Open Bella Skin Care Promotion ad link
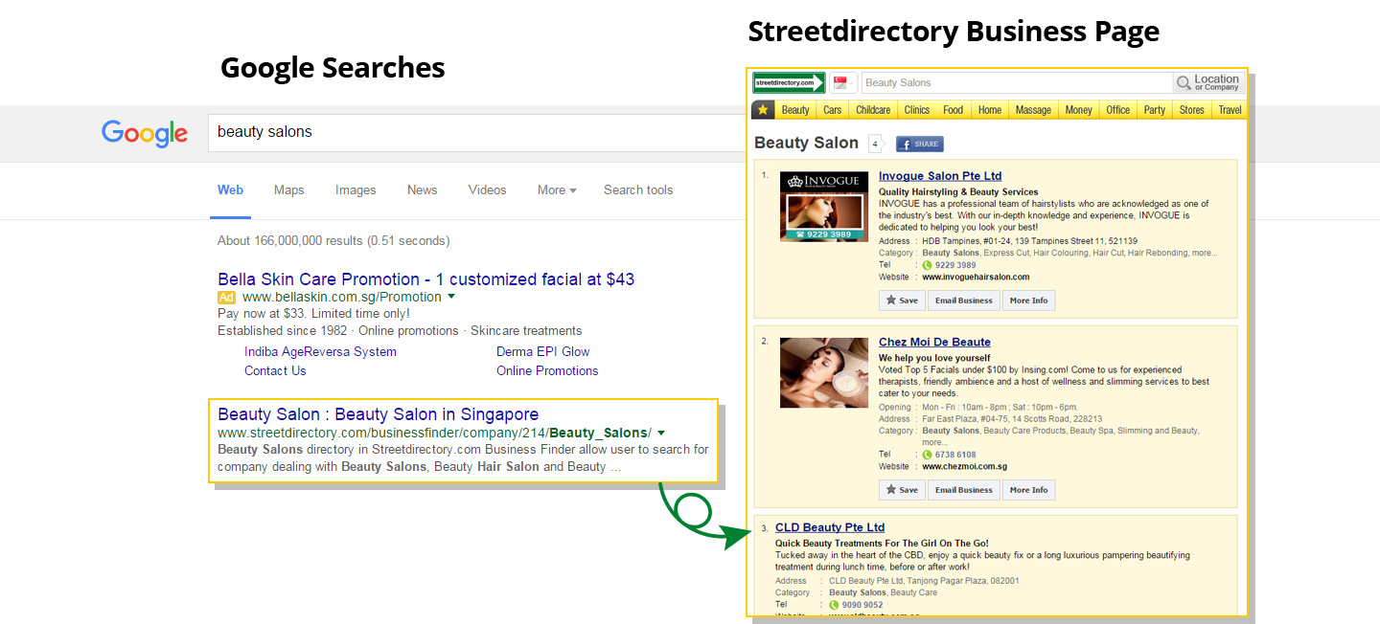 tap(425, 279)
